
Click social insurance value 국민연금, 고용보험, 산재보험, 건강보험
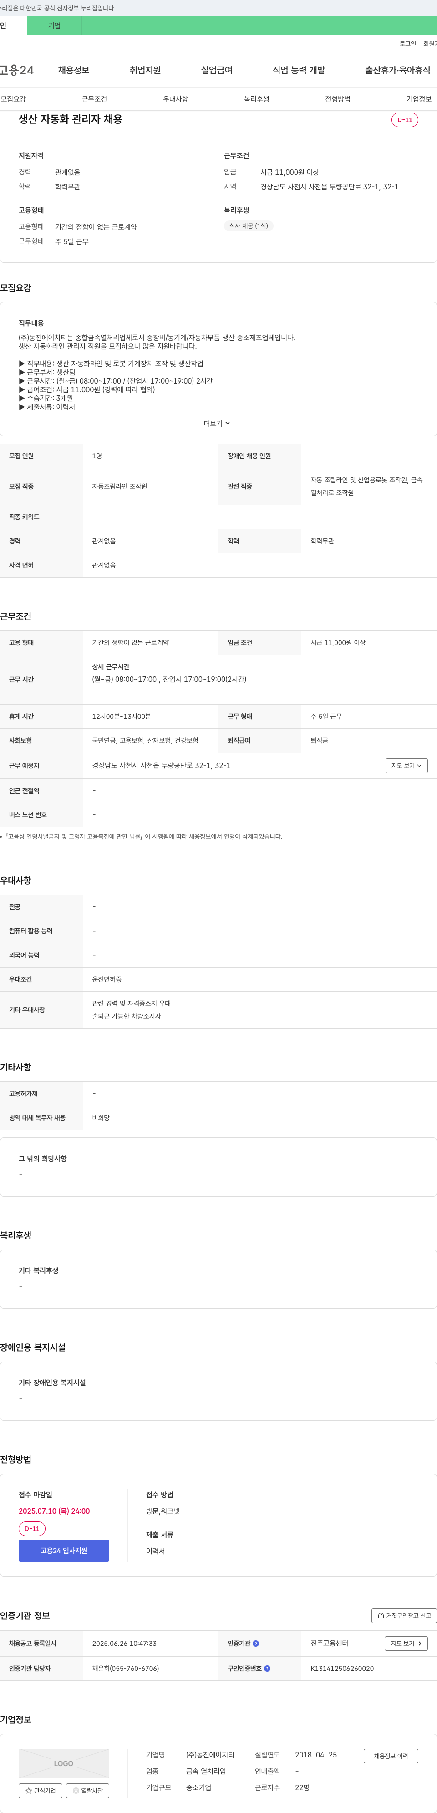145,740
